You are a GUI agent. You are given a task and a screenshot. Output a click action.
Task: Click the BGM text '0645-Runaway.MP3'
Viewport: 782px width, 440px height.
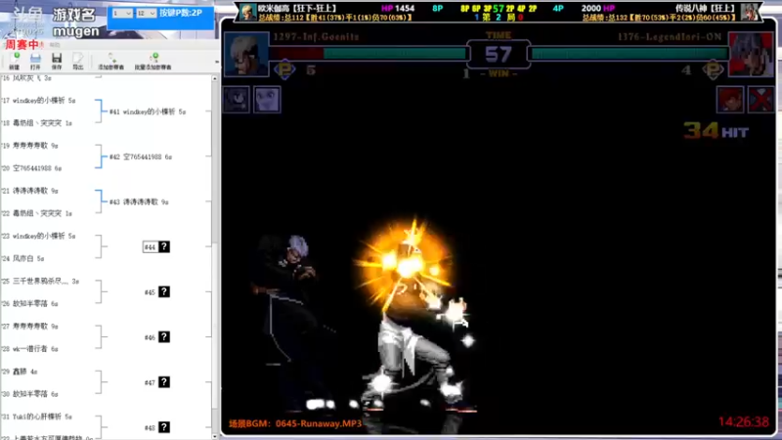[x=319, y=423]
